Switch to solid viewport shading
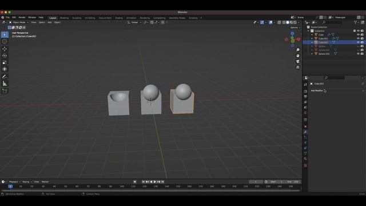Viewport: 366px width, 206px height. [x=288, y=22]
